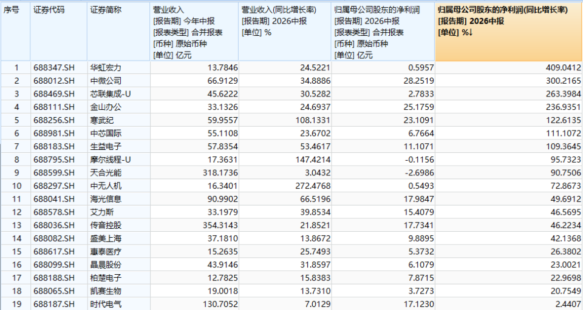Click net profit value -0.1156
Viewport: 583px width, 310px height.
coord(420,160)
